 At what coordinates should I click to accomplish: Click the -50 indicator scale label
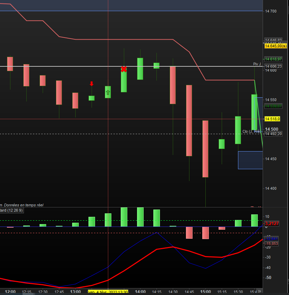coord(268,278)
